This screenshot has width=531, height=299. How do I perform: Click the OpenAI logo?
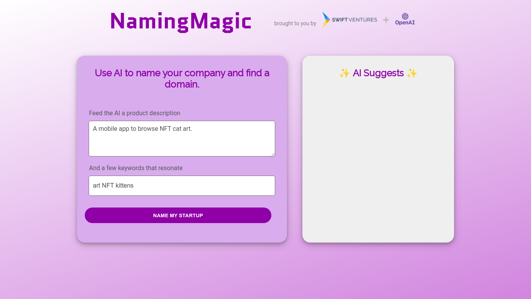pyautogui.click(x=405, y=19)
